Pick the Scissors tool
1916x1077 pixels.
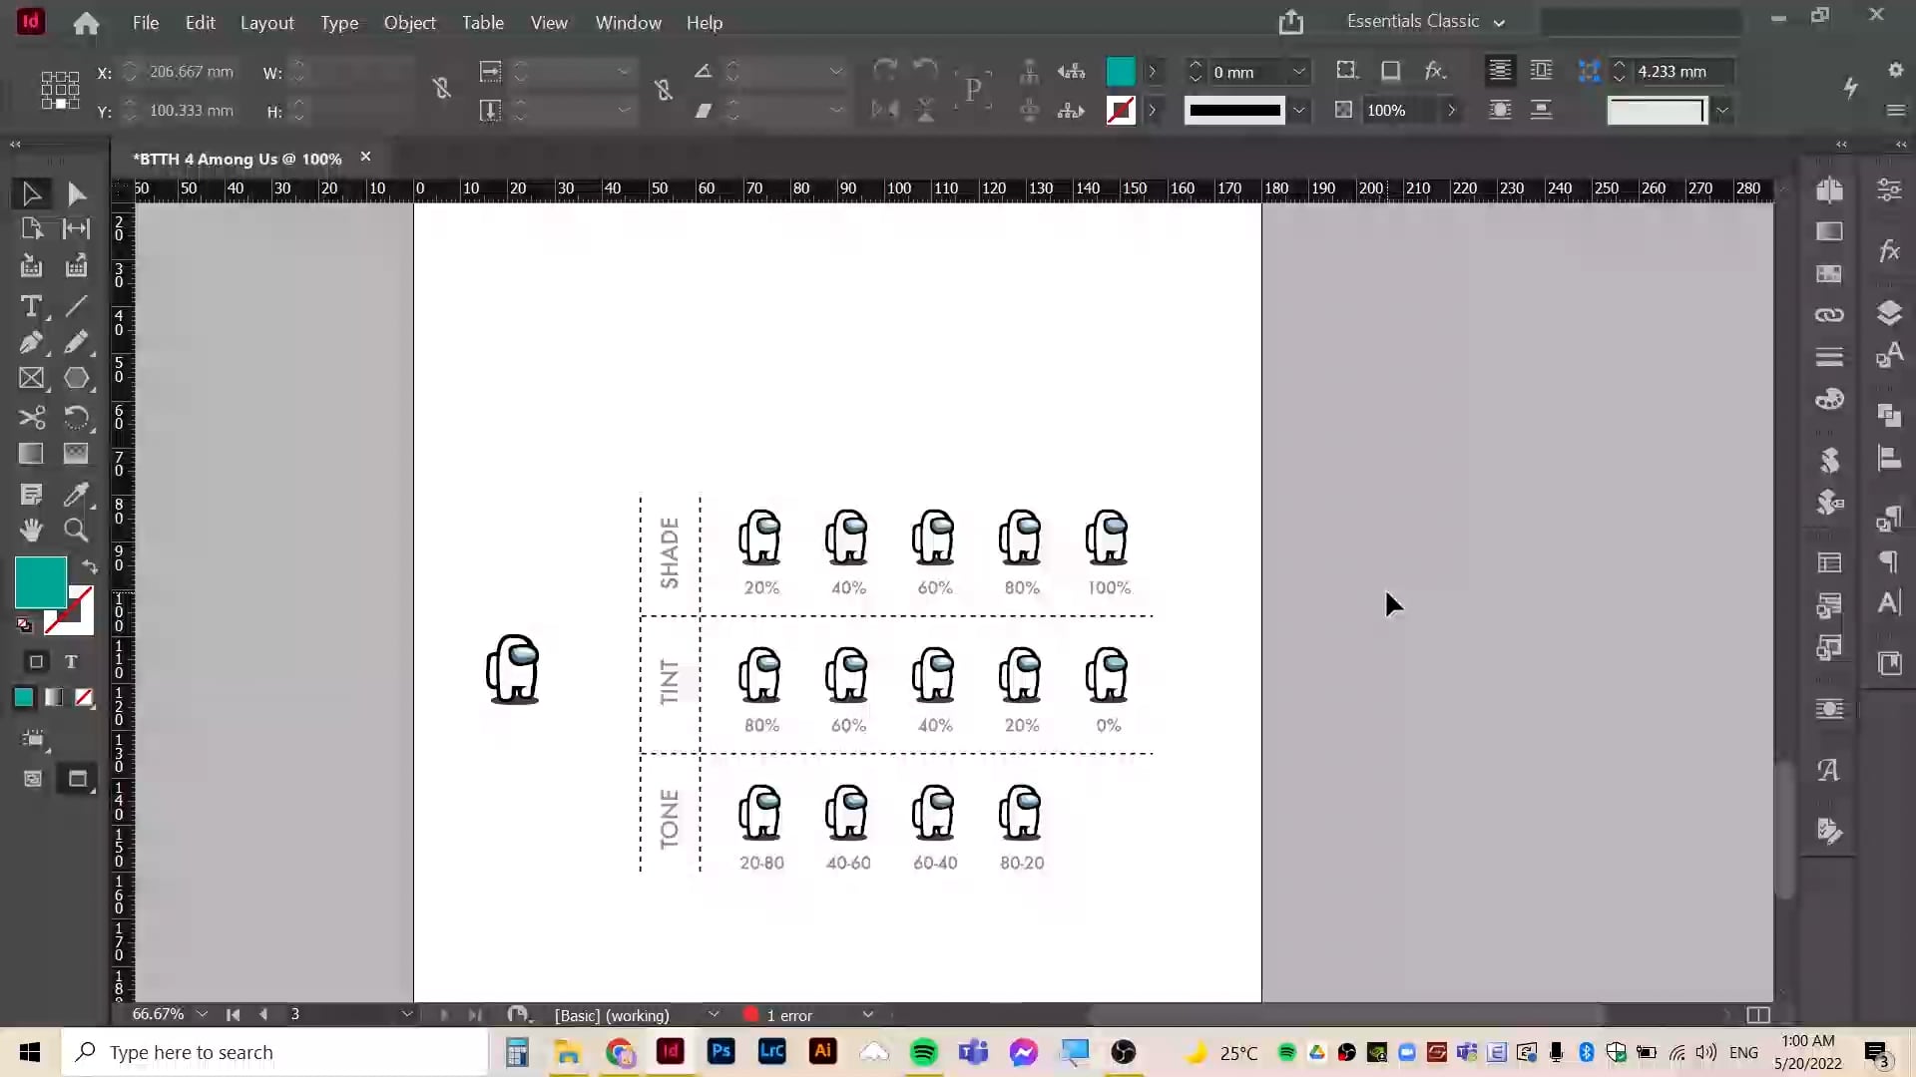pos(31,417)
